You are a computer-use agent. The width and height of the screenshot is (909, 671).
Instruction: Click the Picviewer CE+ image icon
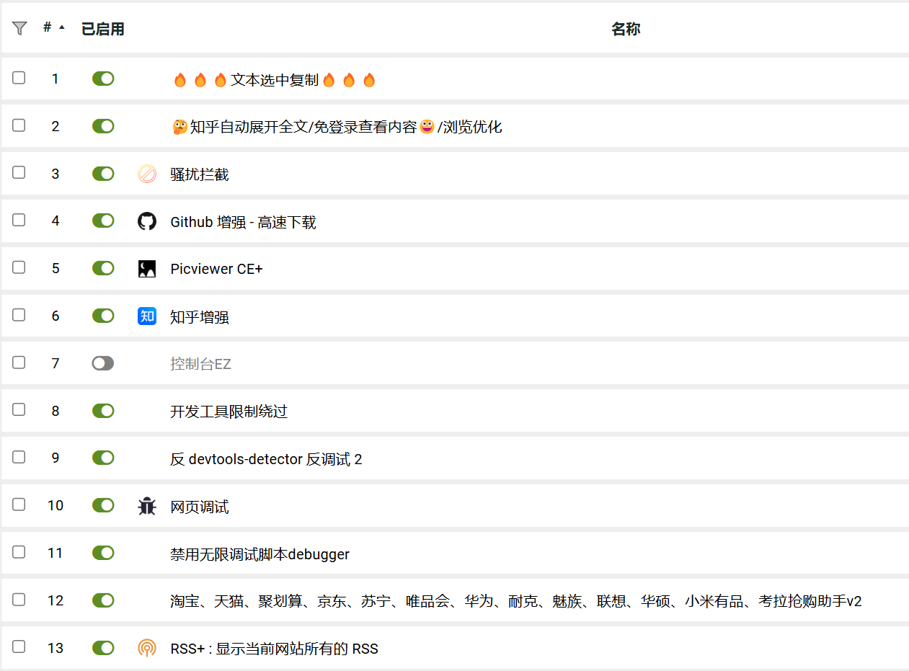click(x=147, y=269)
